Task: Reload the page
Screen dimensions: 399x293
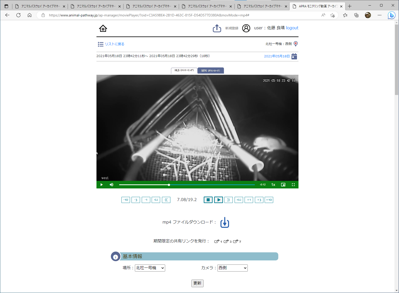Action: [18, 15]
